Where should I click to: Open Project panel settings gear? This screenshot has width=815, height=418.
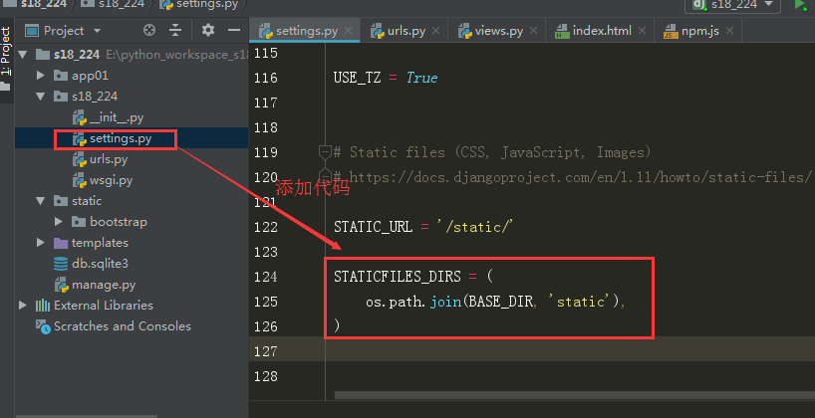coord(208,30)
